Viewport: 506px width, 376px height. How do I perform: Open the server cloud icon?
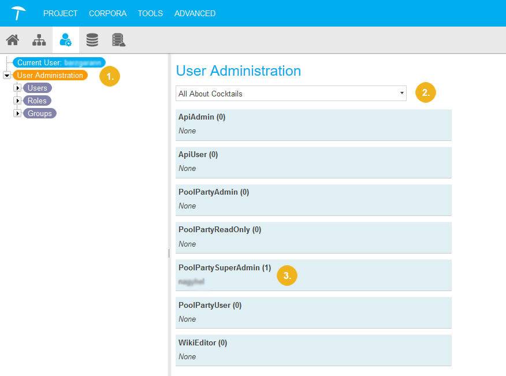point(118,40)
